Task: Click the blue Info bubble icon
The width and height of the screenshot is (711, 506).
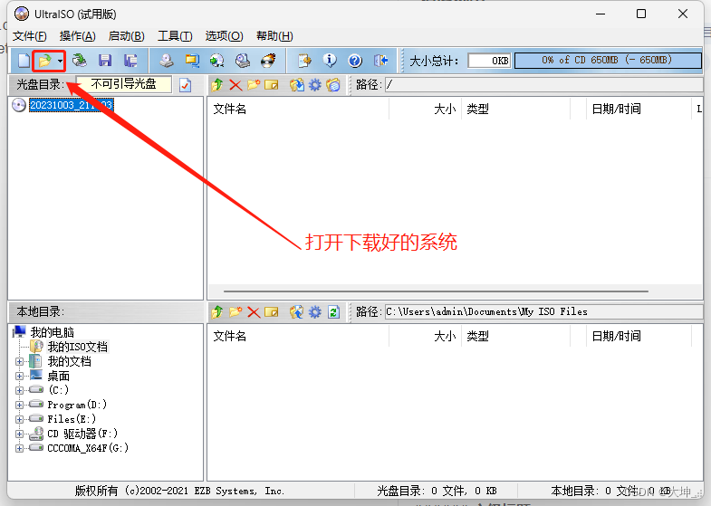Action: coord(330,61)
